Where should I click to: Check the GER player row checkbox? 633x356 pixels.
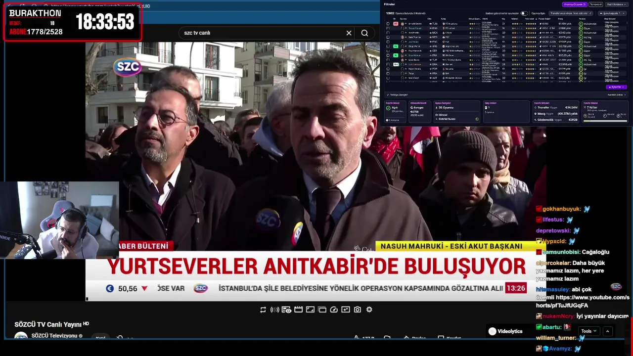point(388,51)
